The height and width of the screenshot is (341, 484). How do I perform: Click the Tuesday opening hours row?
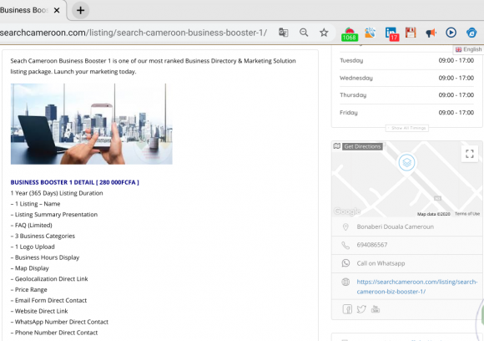[406, 61]
